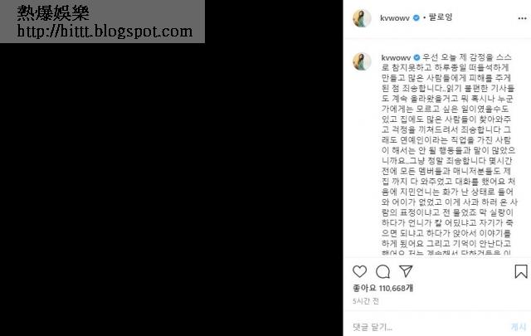Open comments via the speech bubble icon
The width and height of the screenshot is (531, 336).
(382, 271)
